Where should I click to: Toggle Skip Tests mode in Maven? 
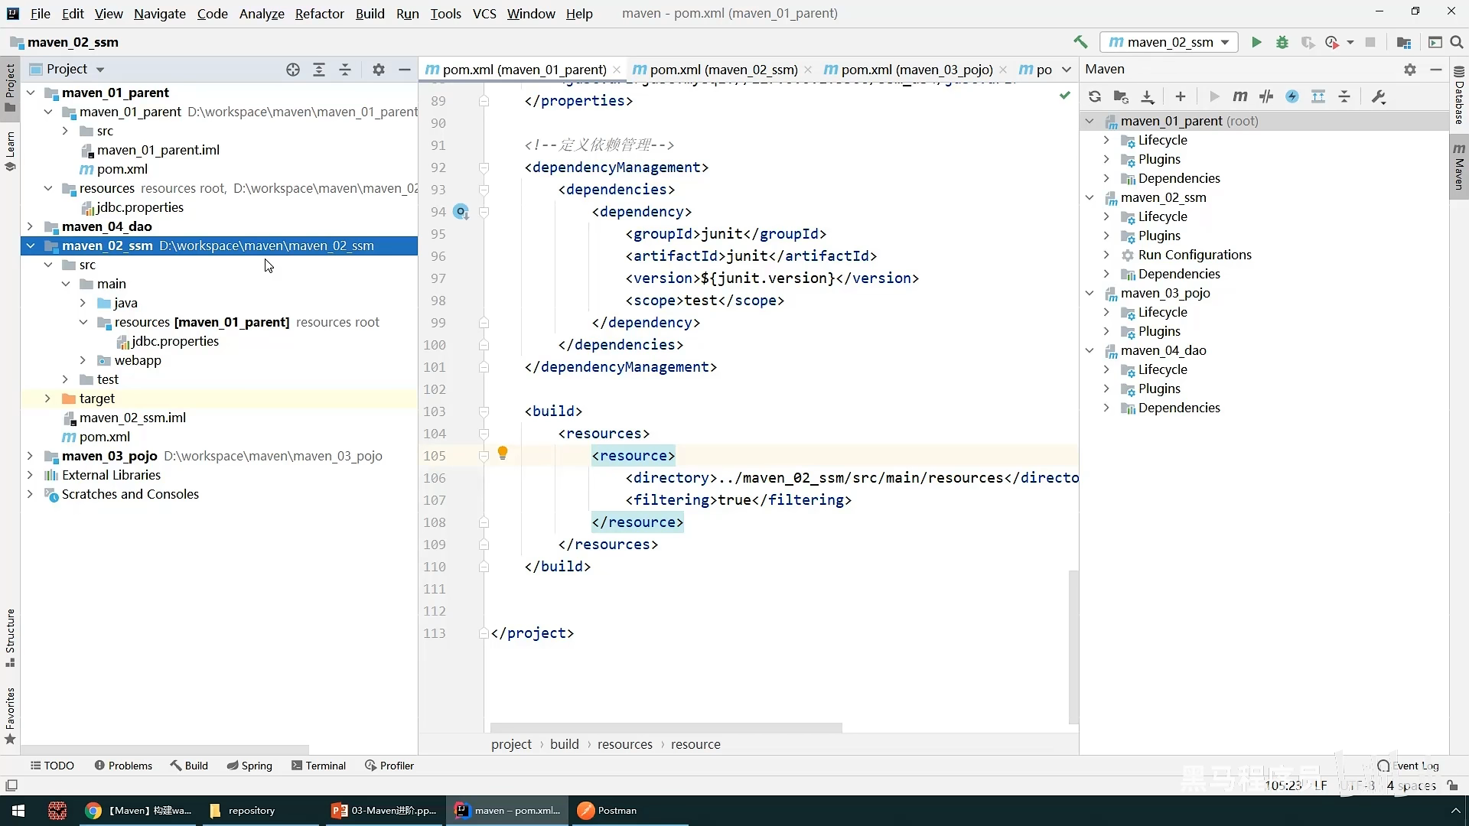tap(1292, 96)
